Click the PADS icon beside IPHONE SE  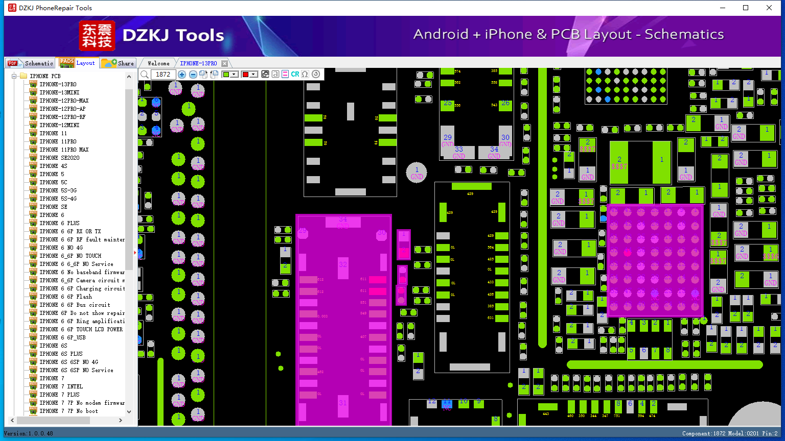[x=33, y=207]
